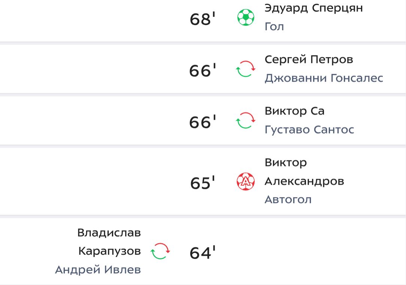Click substitution icon beside Владислав Карапузов
Image resolution: width=406 pixels, height=285 pixels.
pos(160,251)
